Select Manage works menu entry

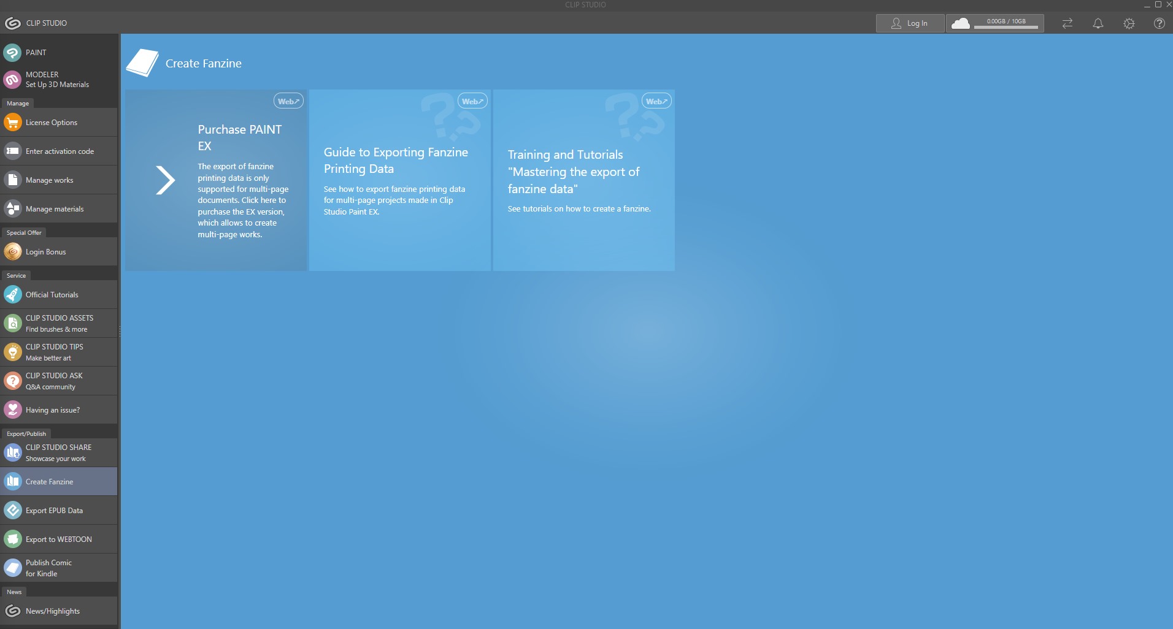coord(59,180)
